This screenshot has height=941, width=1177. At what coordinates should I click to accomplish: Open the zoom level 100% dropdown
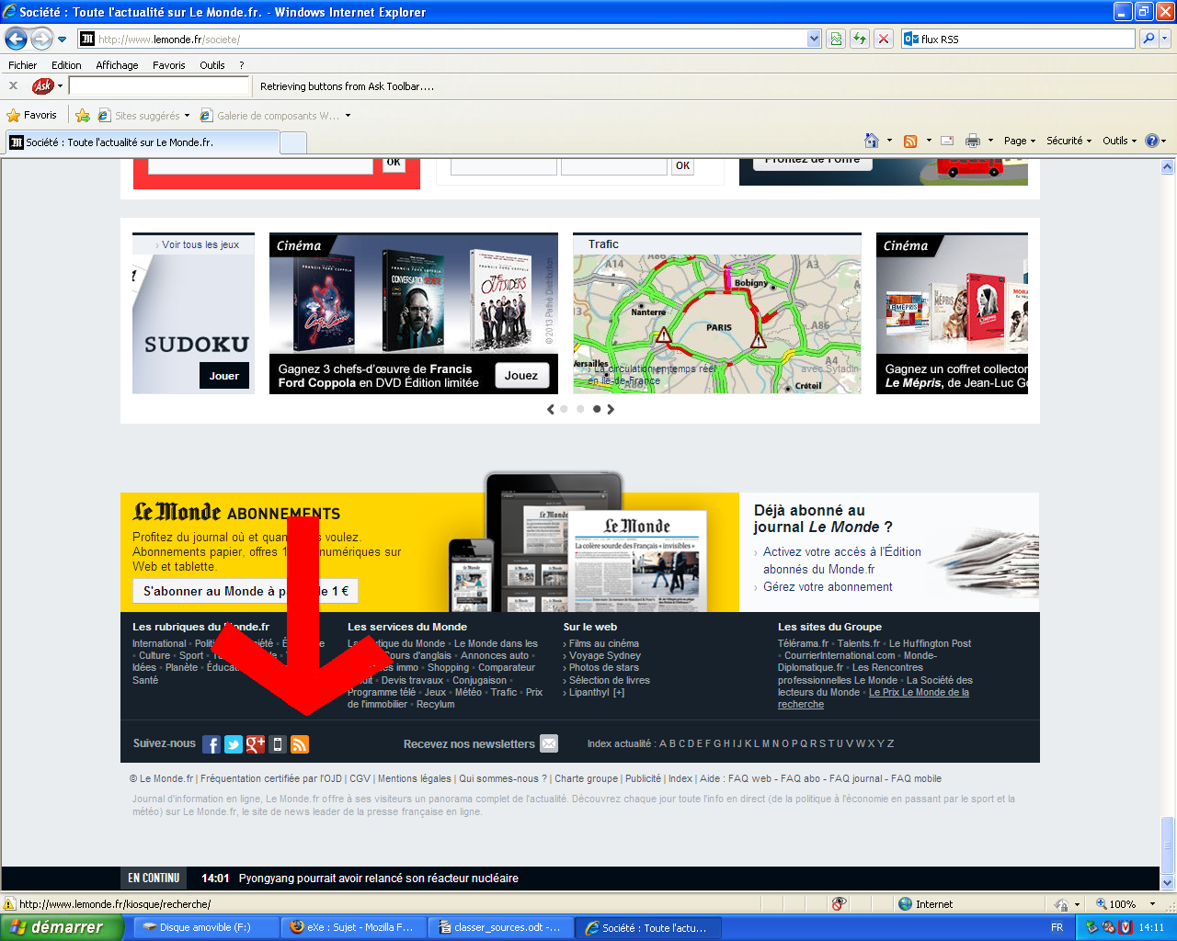pyautogui.click(x=1152, y=904)
